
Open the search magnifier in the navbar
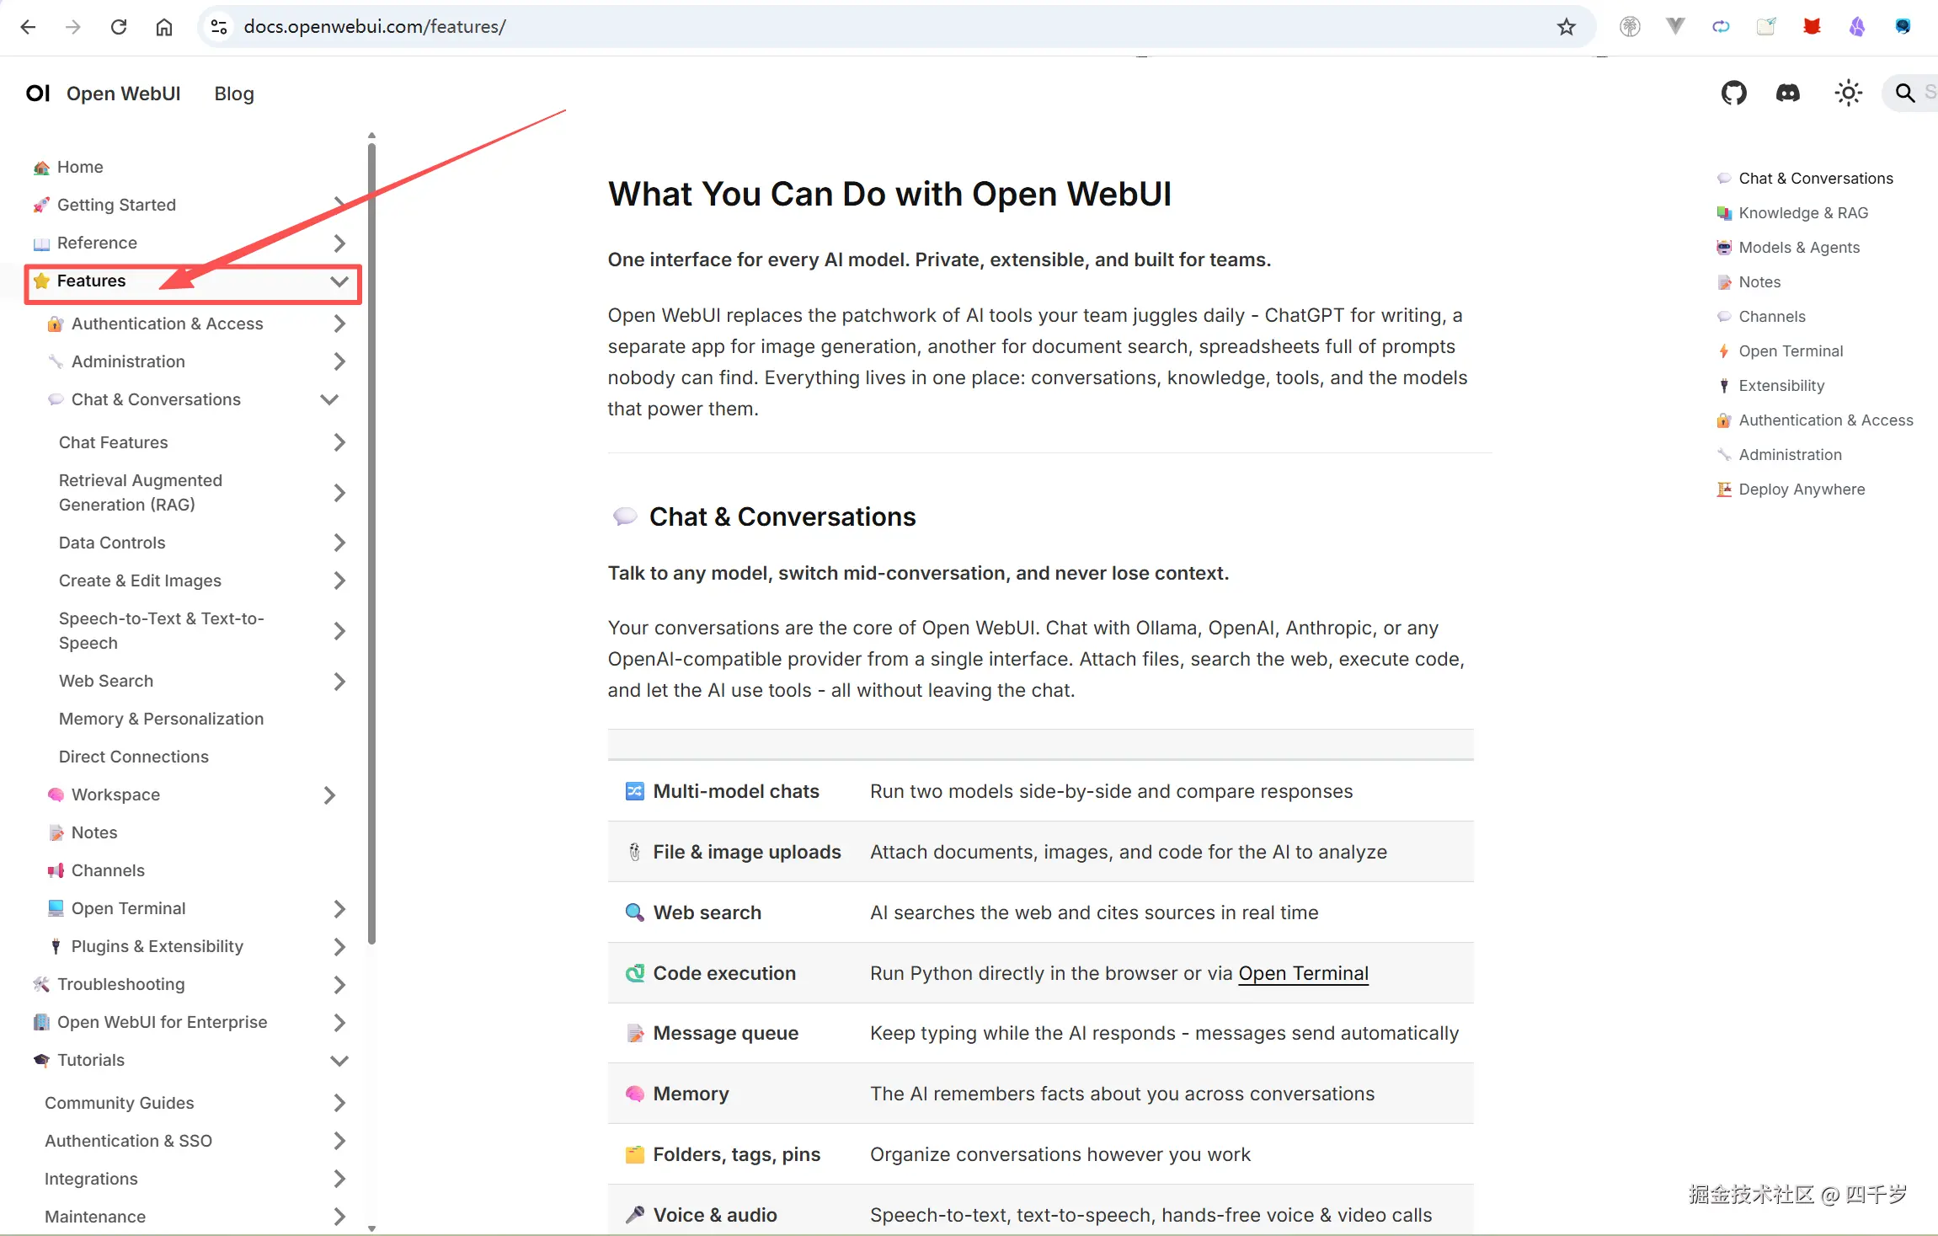(x=1905, y=93)
